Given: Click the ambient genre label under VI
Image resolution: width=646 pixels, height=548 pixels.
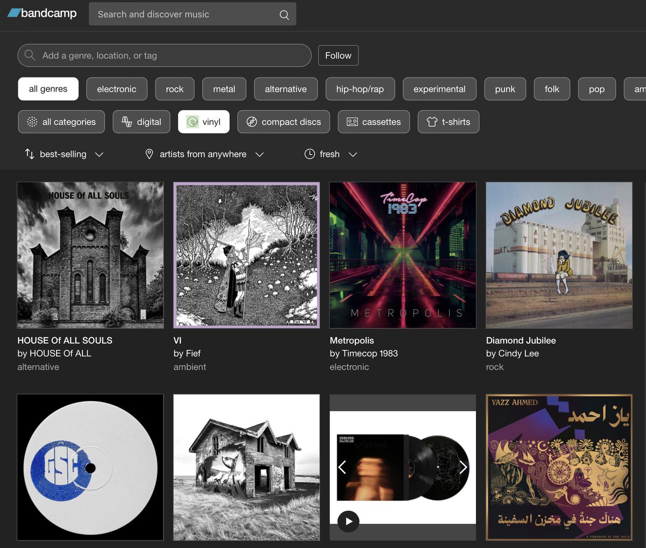Looking at the screenshot, I should [189, 367].
